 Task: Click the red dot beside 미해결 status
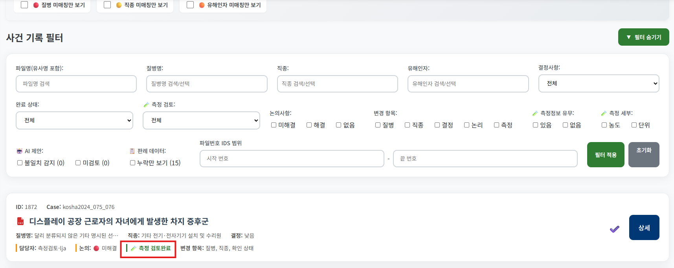coord(96,248)
